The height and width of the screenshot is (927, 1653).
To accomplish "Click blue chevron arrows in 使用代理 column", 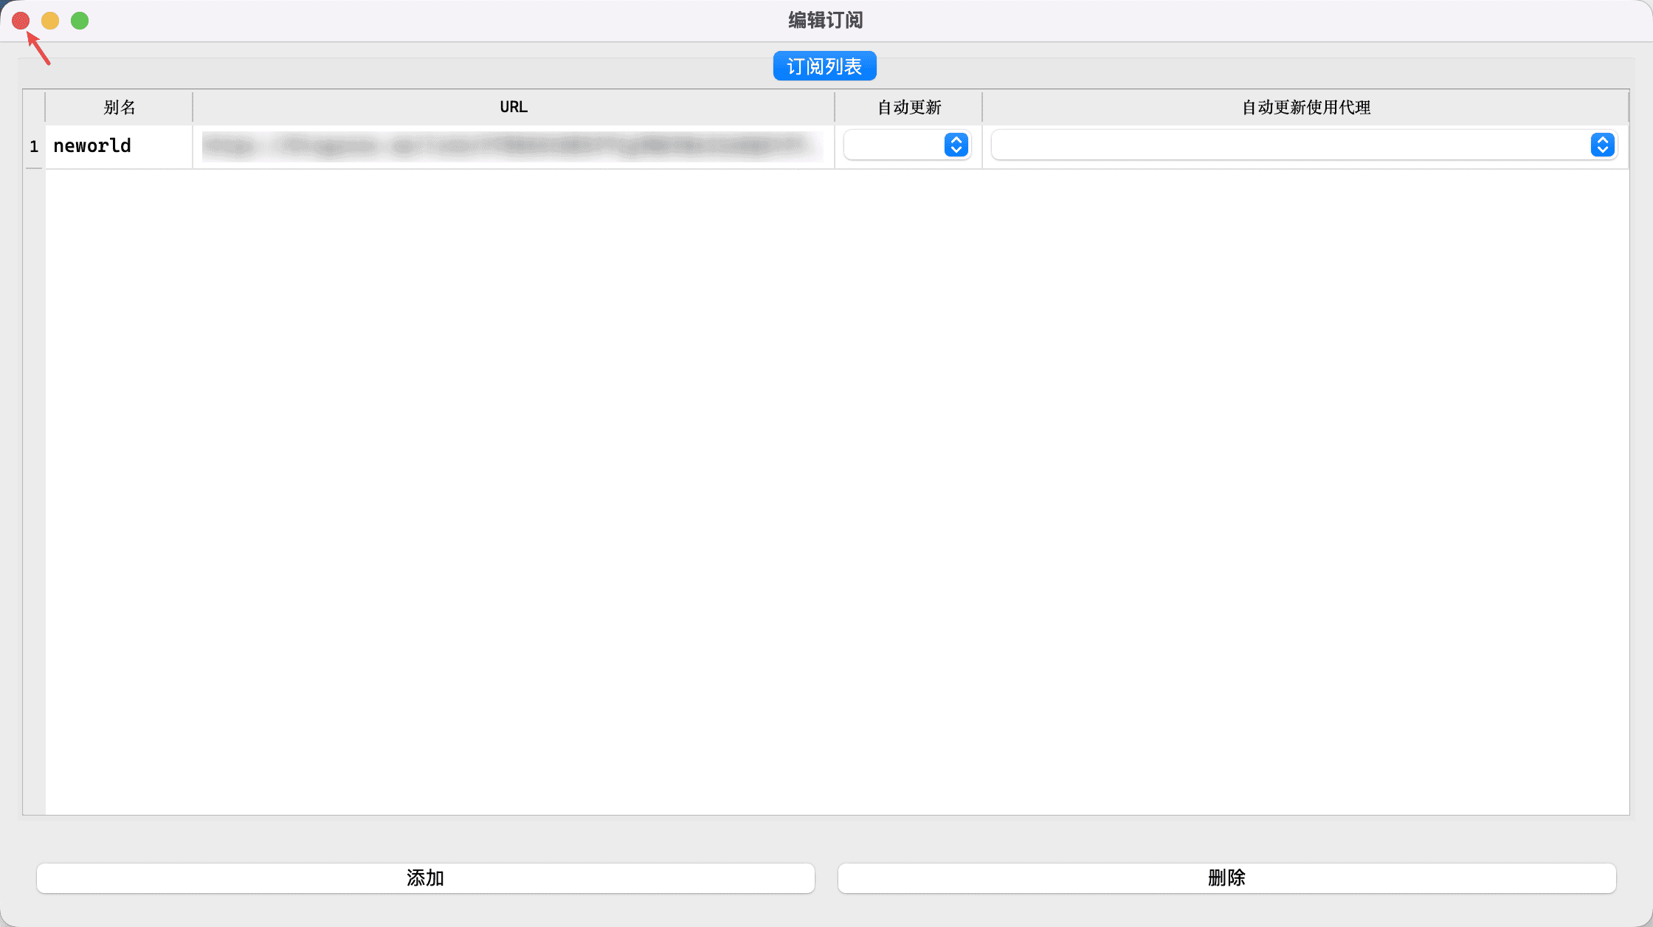I will coord(1603,145).
